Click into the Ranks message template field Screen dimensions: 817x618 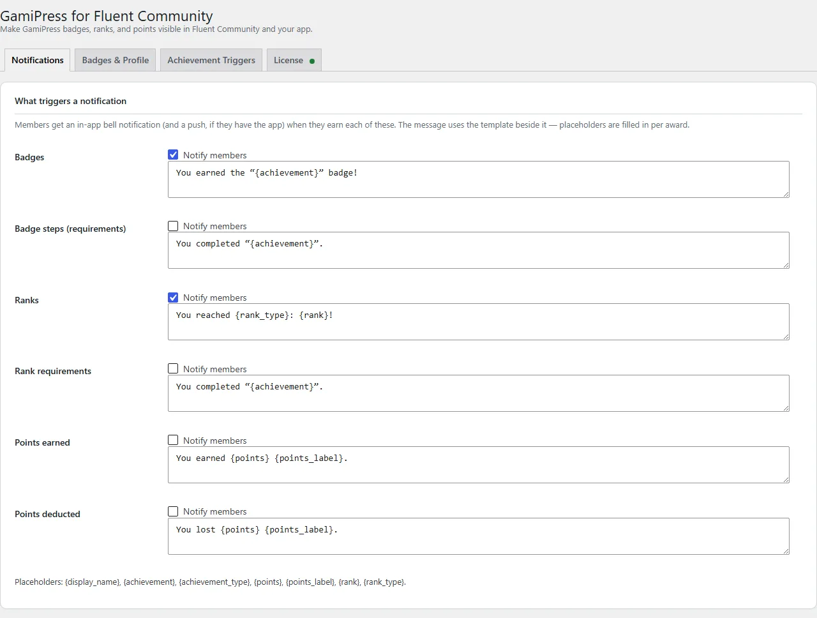coord(479,322)
